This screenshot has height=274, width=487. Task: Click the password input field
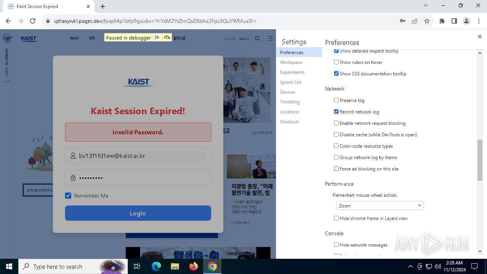click(138, 178)
